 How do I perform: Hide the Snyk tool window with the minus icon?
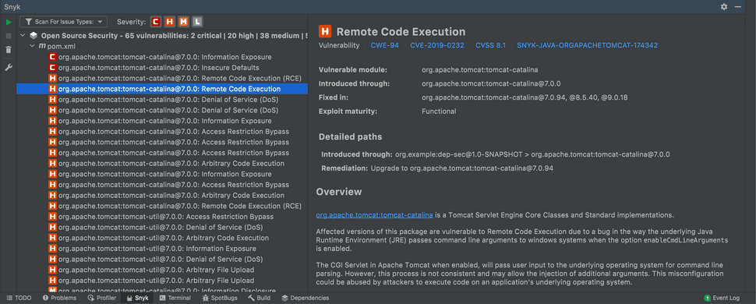coord(737,7)
